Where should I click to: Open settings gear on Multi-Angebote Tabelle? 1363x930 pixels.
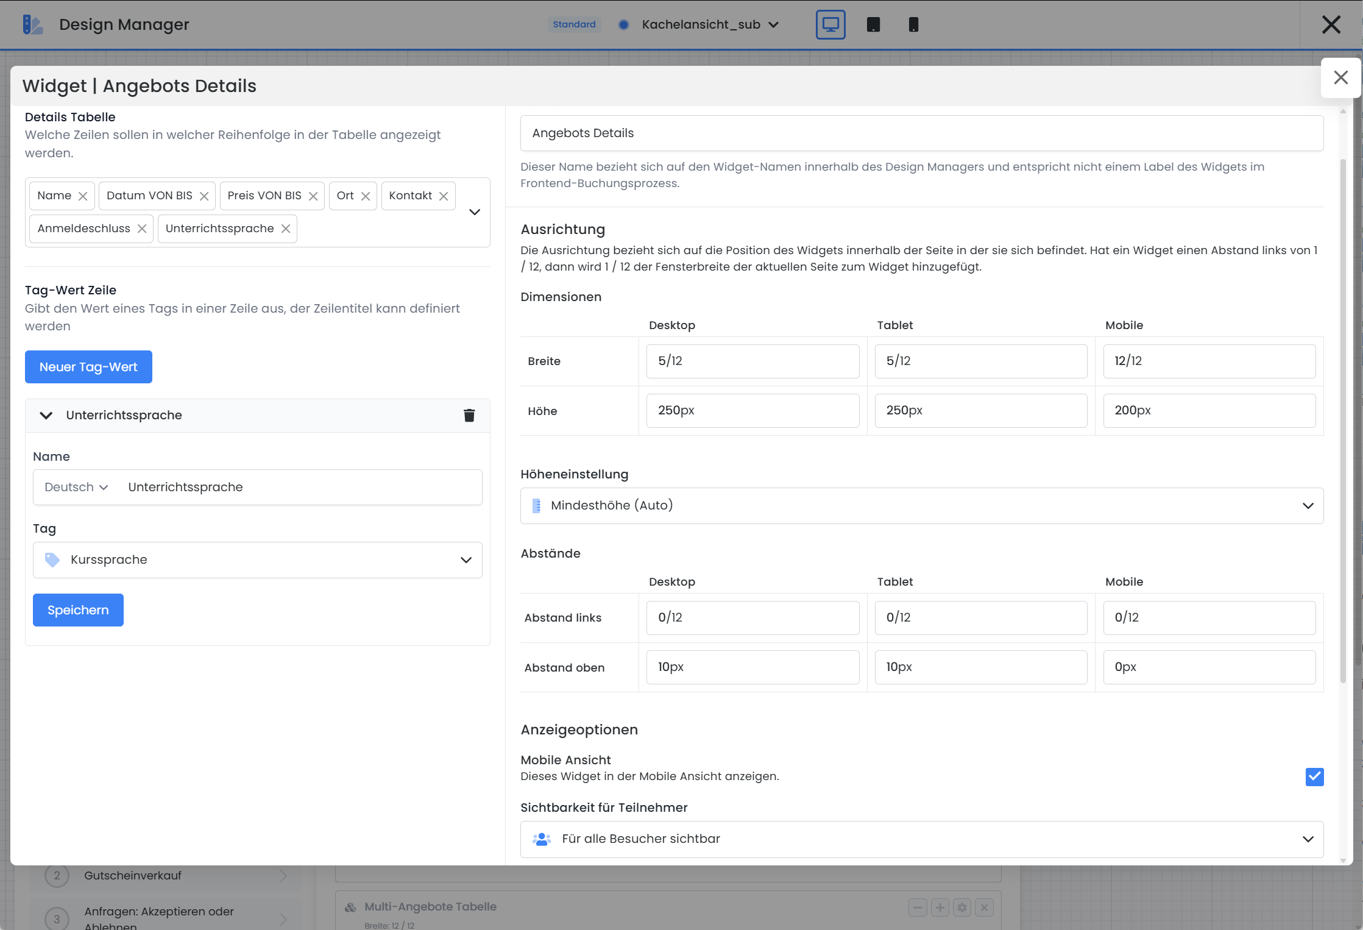[x=961, y=907]
